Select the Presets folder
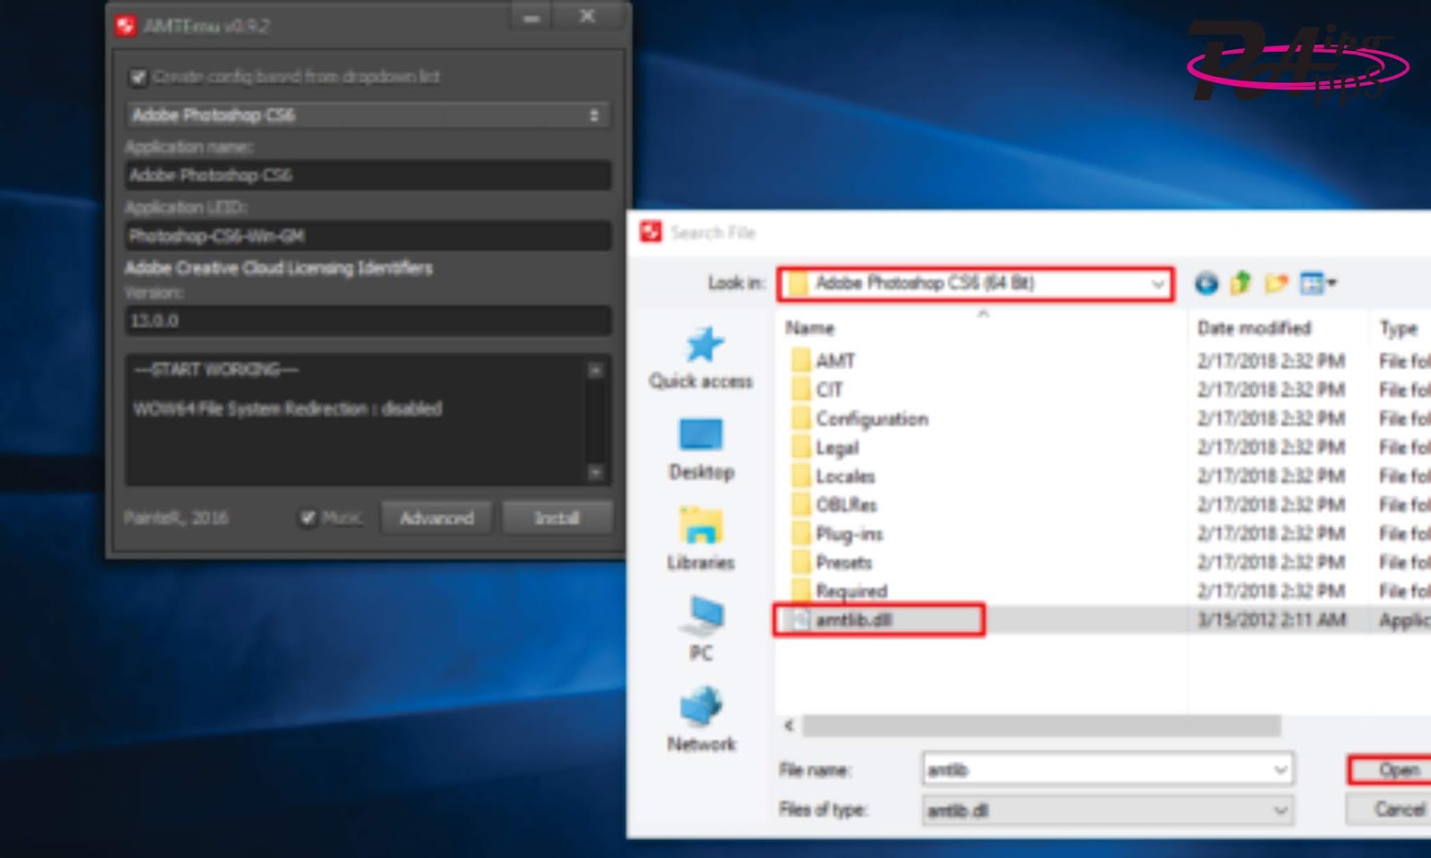The height and width of the screenshot is (858, 1431). [x=843, y=562]
